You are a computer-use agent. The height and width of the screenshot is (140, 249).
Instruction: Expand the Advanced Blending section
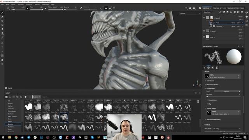[x=213, y=119]
